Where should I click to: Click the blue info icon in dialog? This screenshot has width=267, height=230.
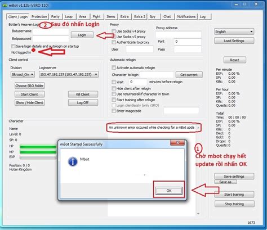[x=73, y=161]
